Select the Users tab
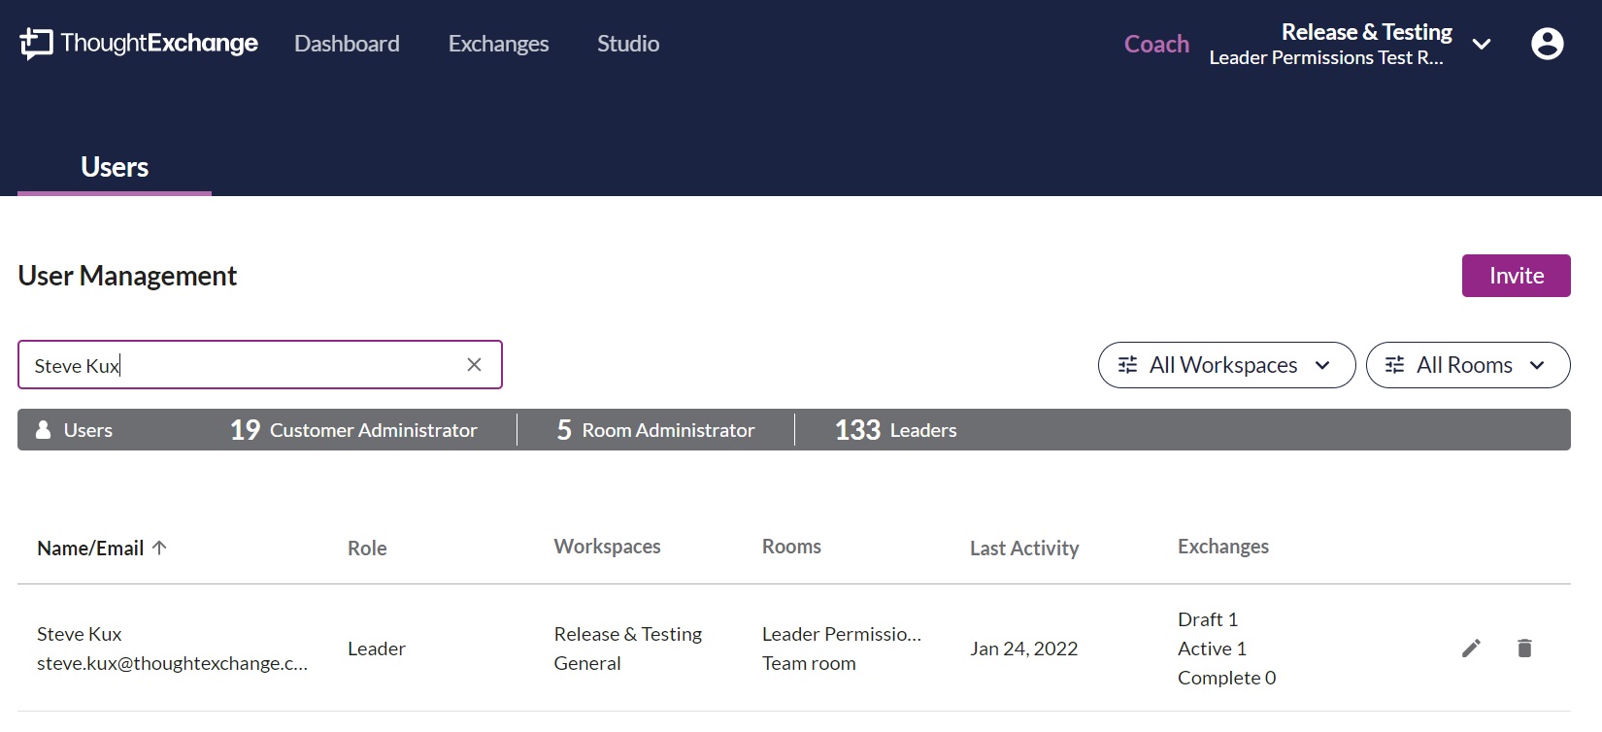 coord(115,167)
